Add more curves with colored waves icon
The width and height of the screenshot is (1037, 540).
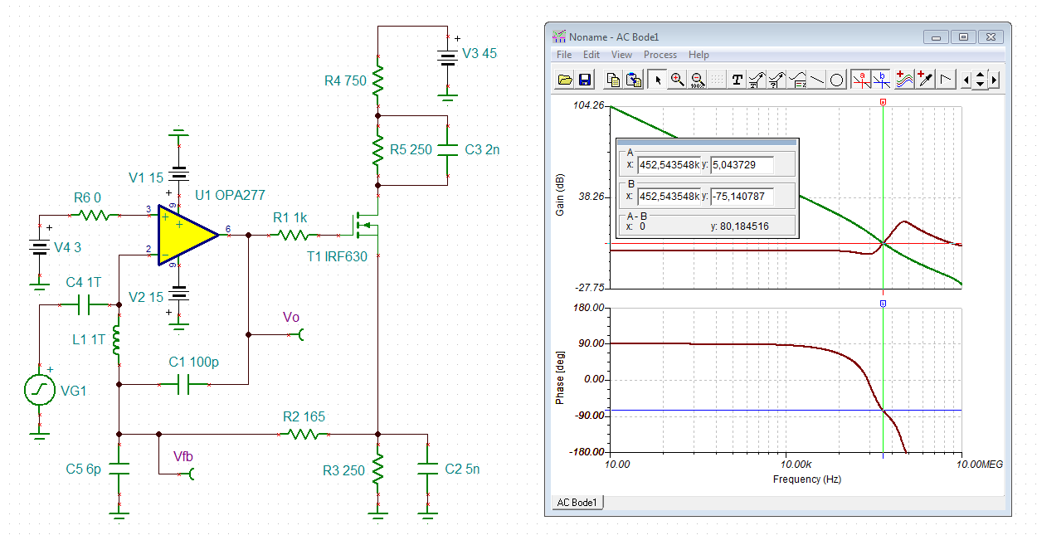pos(903,80)
